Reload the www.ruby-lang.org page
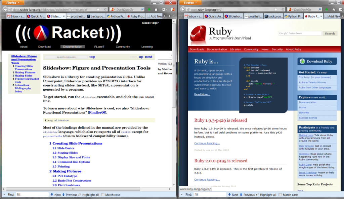 tap(283, 9)
